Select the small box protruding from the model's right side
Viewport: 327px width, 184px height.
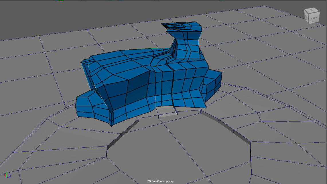[x=212, y=84]
